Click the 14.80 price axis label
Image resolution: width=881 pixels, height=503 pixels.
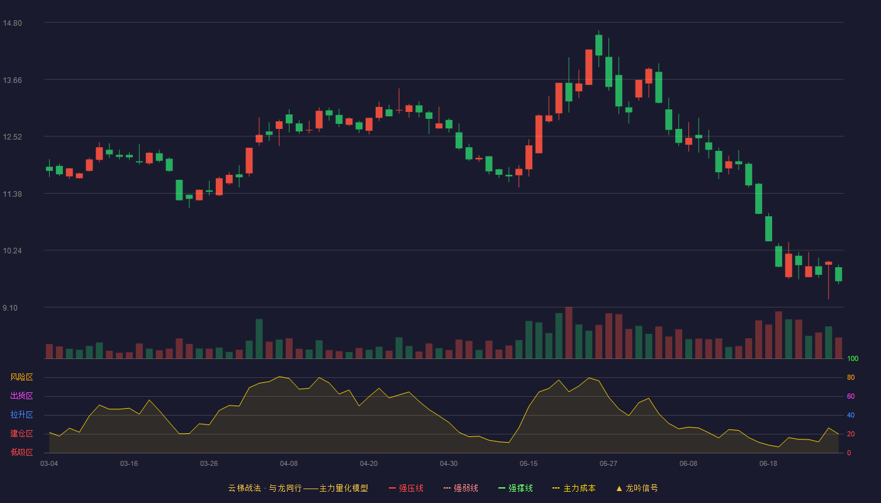point(13,23)
